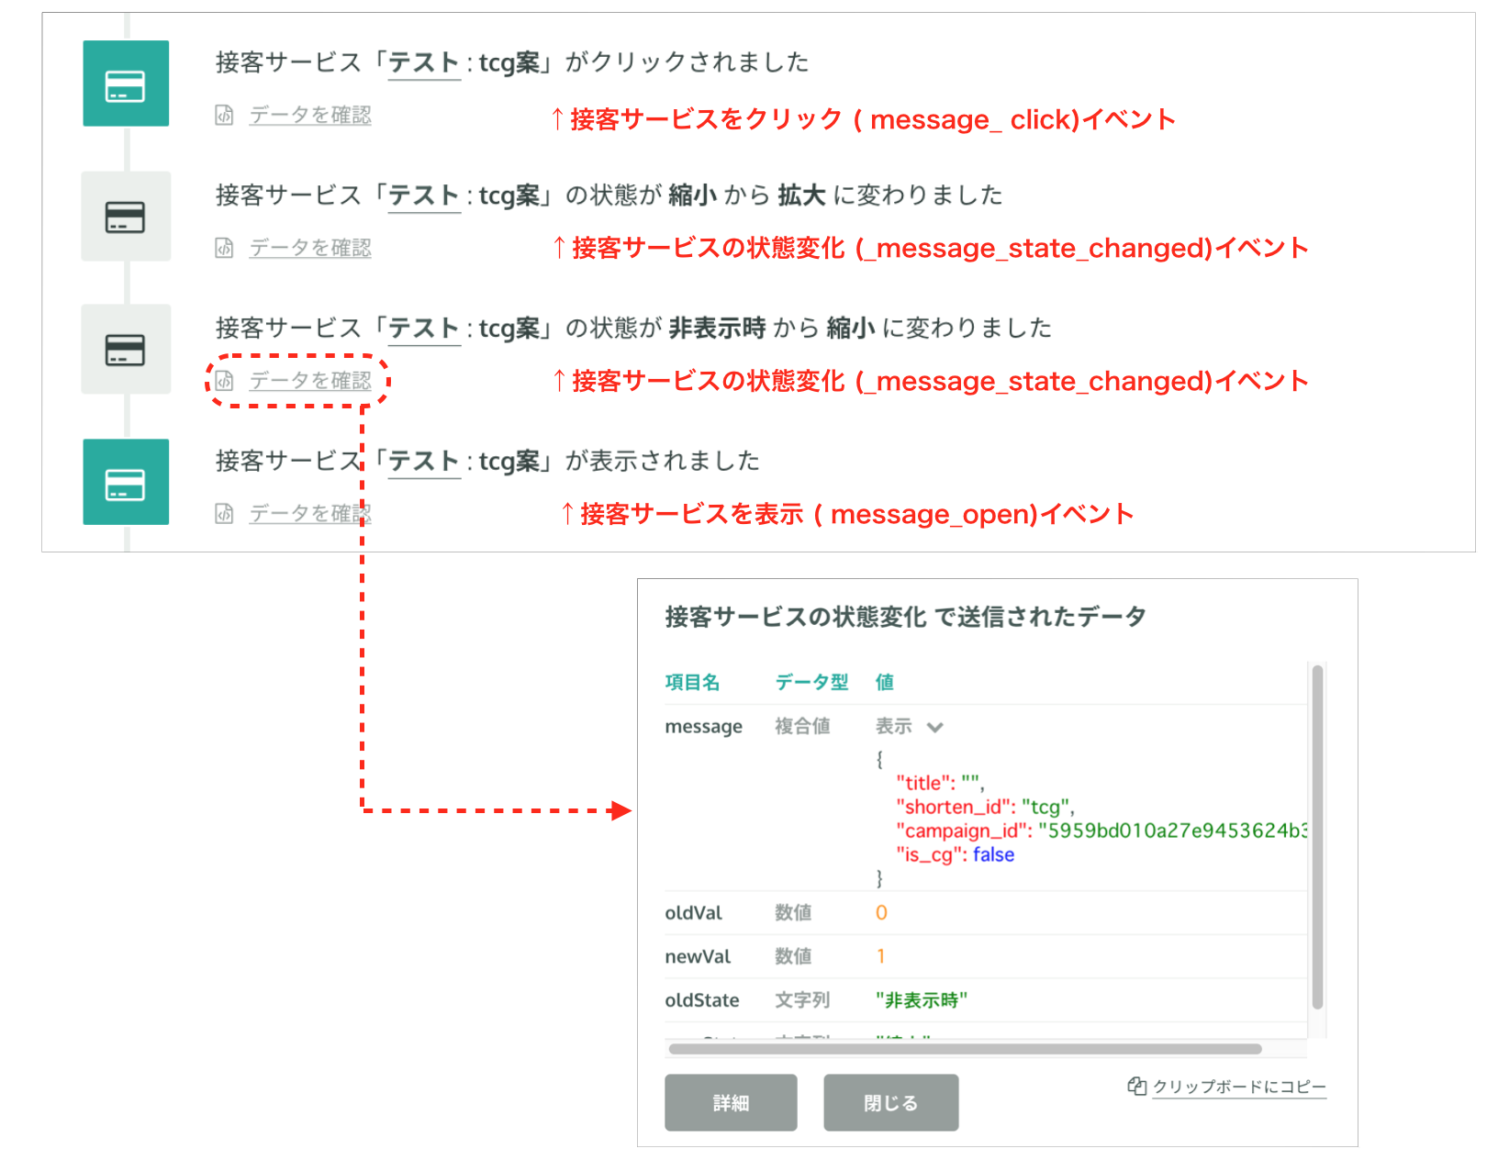The image size is (1498, 1171).
Task: Click "shorten_id": "tcg" JSON line
Action: click(x=985, y=807)
